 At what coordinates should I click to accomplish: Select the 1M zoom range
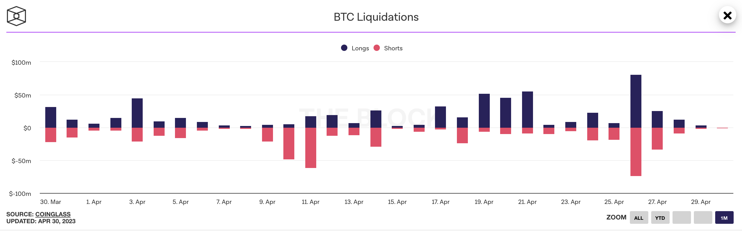click(724, 218)
